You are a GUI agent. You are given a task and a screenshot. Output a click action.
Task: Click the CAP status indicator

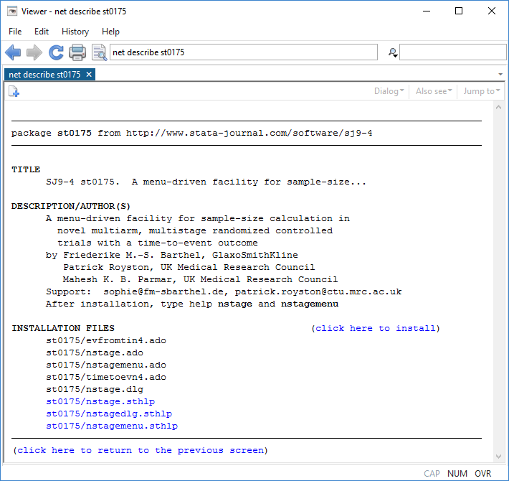pos(432,474)
